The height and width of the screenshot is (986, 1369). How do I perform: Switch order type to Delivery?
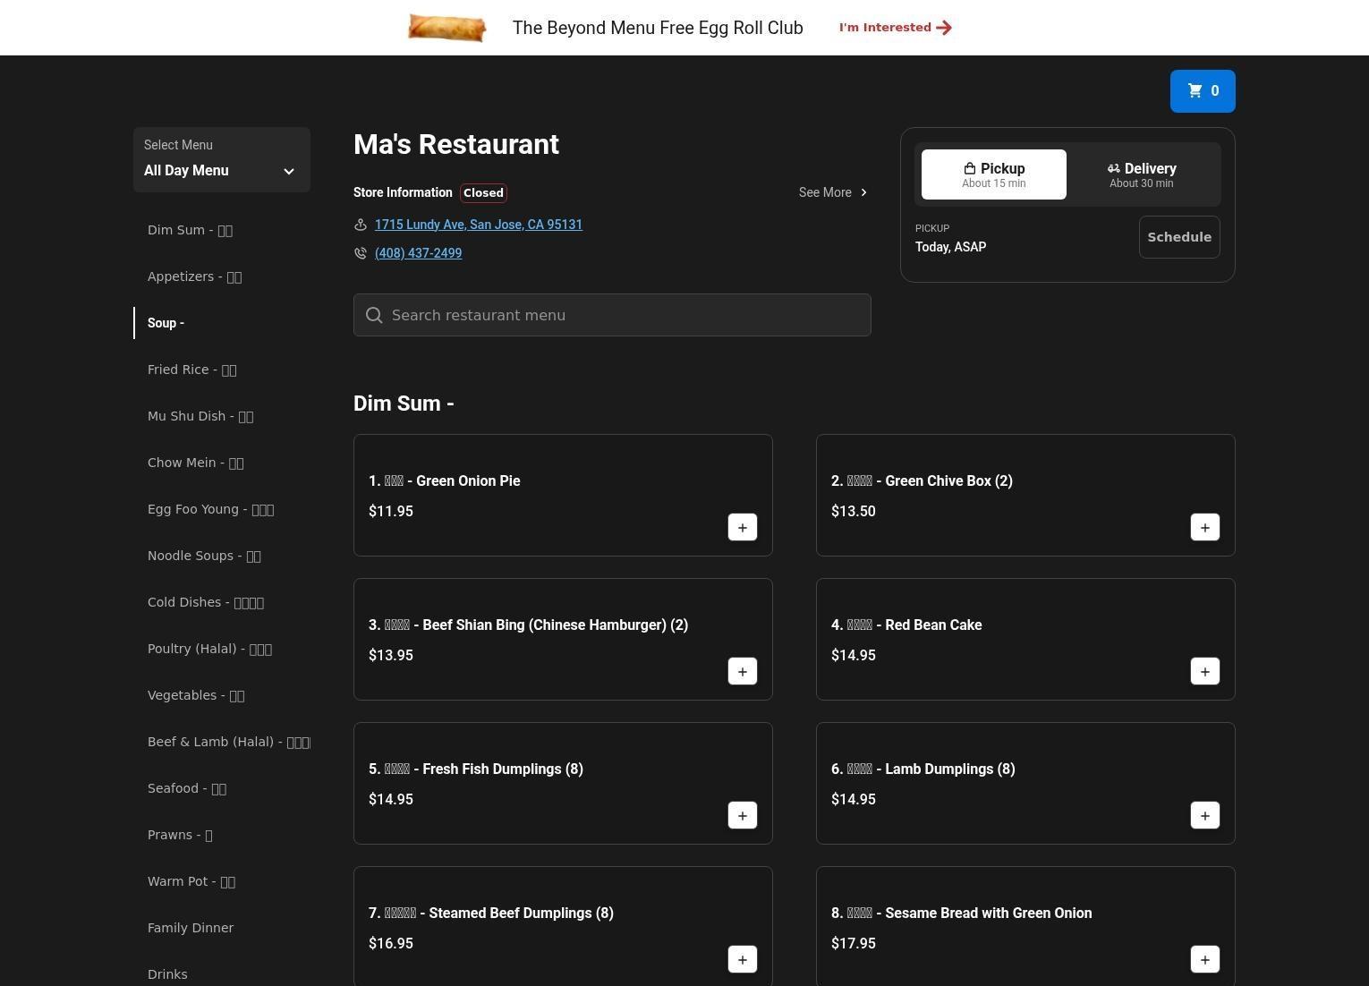pyautogui.click(x=1141, y=174)
